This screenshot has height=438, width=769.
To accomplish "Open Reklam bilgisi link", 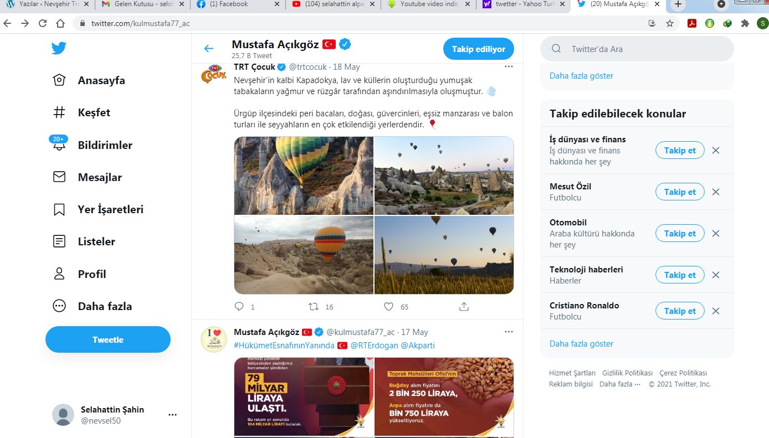I will point(571,384).
